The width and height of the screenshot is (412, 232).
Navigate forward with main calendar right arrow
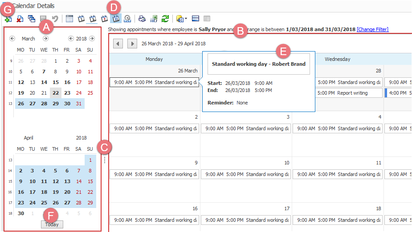click(x=132, y=44)
